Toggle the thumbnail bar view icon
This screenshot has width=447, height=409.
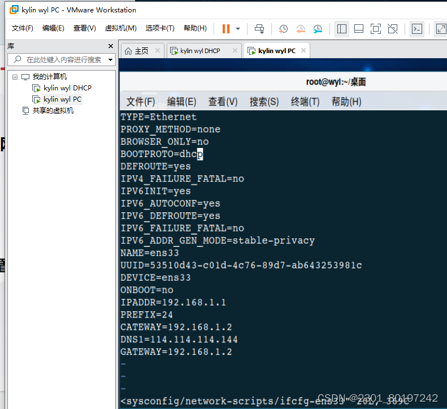(x=359, y=29)
